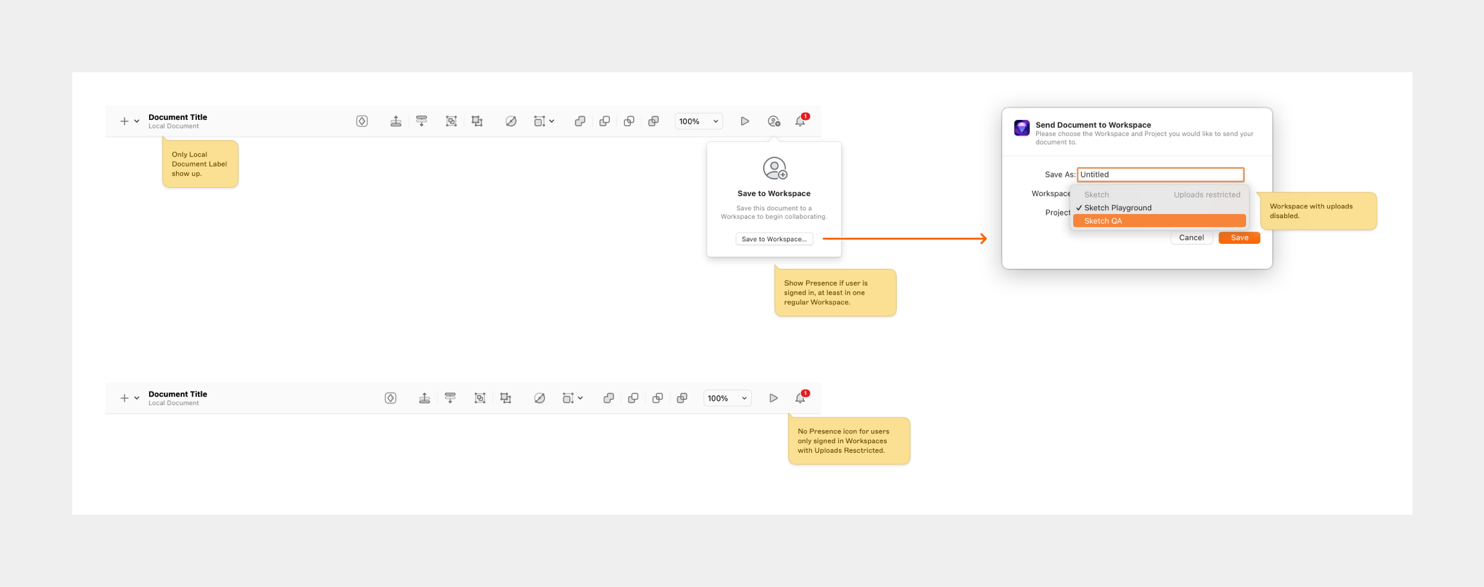This screenshot has height=587, width=1484.
Task: Click the Save to Workspace… button
Action: 774,239
